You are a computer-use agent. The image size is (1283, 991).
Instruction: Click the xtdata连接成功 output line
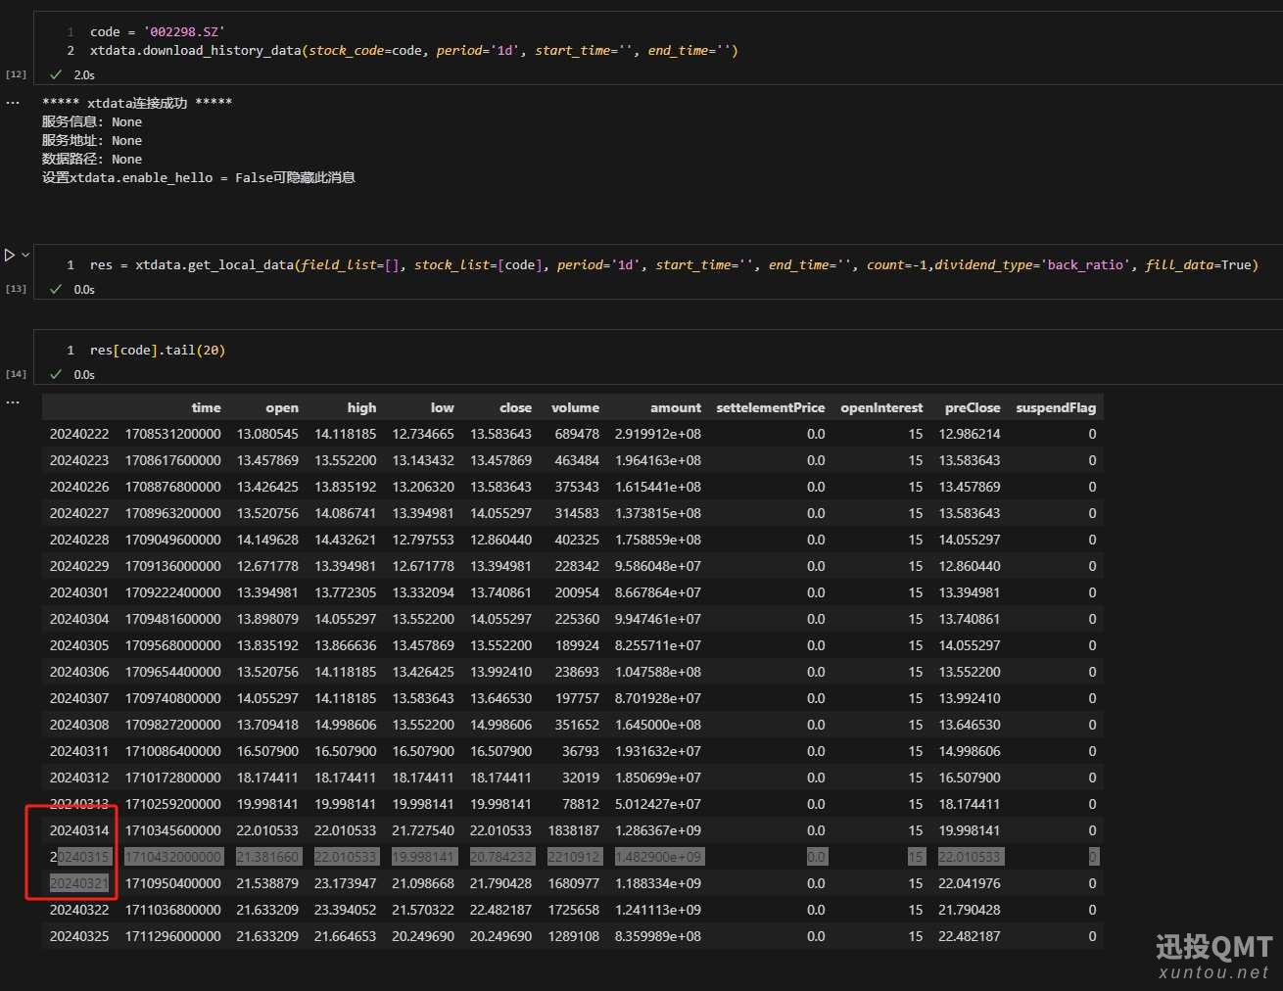click(137, 103)
